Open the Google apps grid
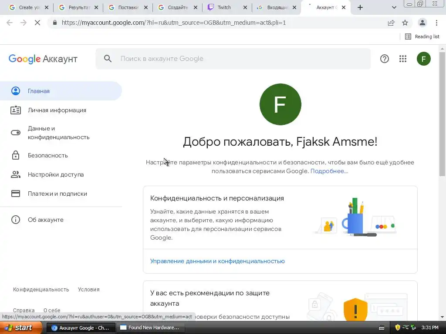This screenshot has width=446, height=334. (x=403, y=59)
